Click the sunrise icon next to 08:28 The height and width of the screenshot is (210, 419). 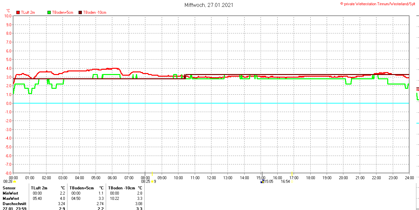pos(14,181)
